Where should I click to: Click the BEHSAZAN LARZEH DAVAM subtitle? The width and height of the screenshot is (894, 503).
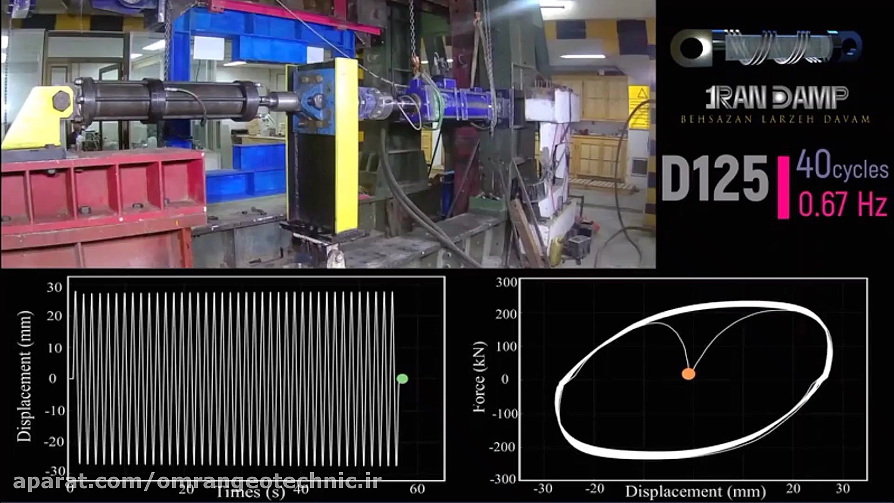[775, 119]
